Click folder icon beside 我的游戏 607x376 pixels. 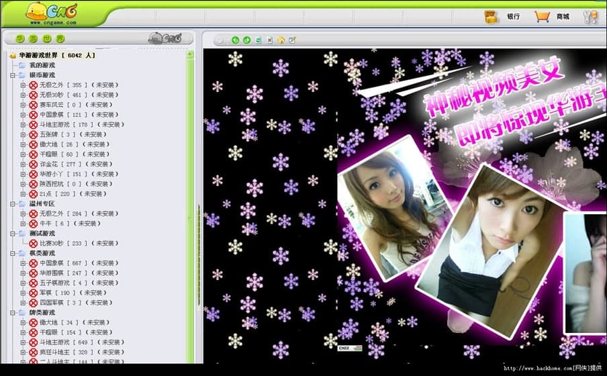click(x=22, y=65)
